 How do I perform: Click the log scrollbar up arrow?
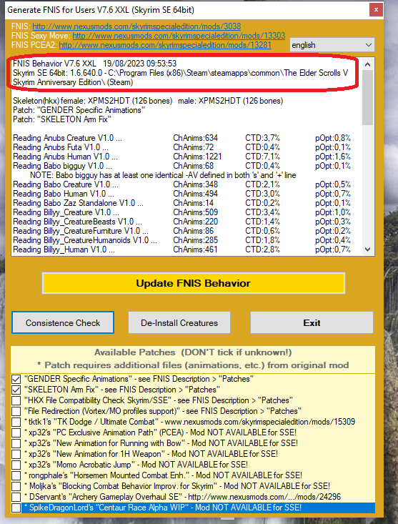[x=367, y=64]
